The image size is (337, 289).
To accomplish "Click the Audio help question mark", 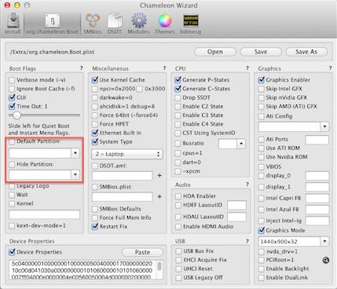I will click(x=247, y=185).
